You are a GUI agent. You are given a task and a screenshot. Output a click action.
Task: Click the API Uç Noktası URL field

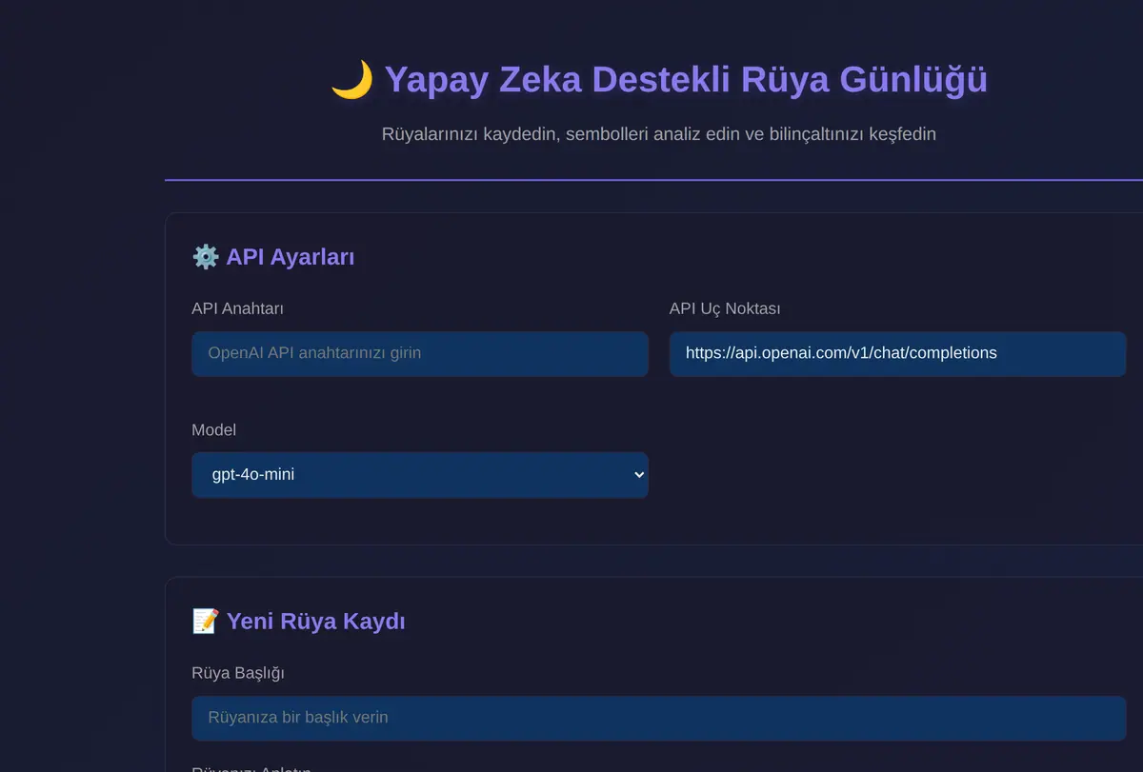point(897,353)
